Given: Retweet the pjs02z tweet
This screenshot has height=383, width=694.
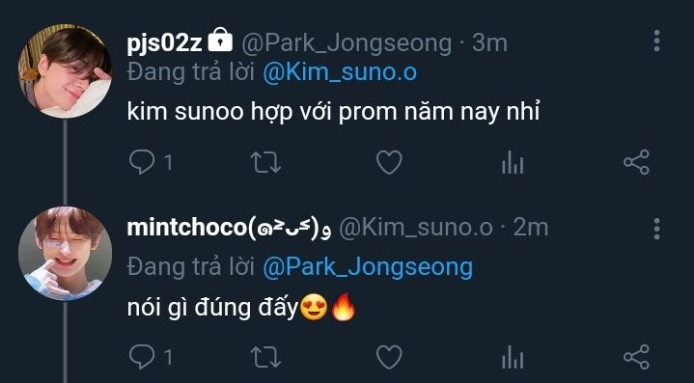Looking at the screenshot, I should [265, 162].
